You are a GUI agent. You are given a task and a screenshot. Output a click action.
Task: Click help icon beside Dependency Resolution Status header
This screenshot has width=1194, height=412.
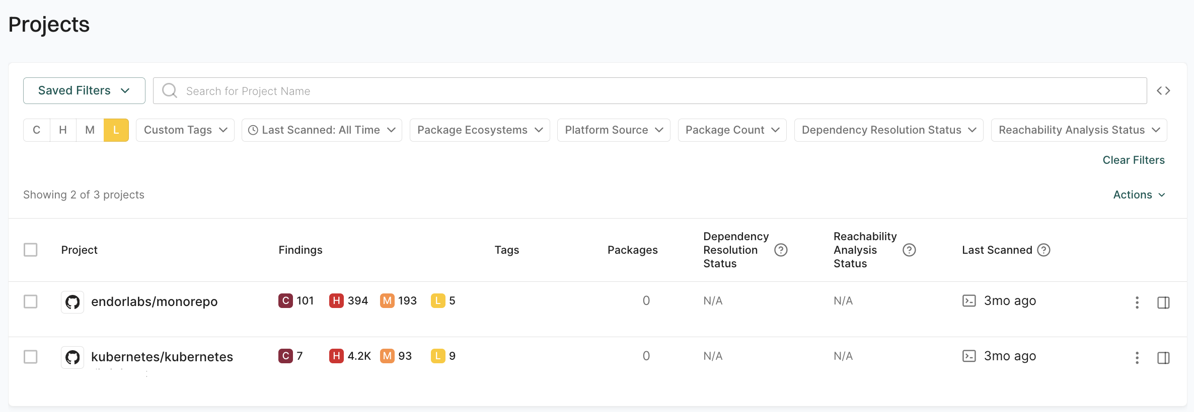click(781, 250)
